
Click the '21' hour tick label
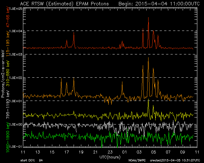click(x=96, y=152)
